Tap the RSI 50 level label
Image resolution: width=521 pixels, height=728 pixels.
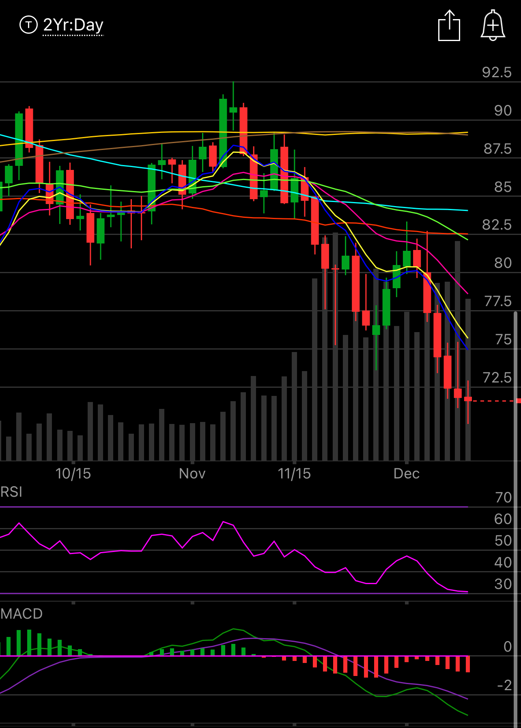[503, 541]
